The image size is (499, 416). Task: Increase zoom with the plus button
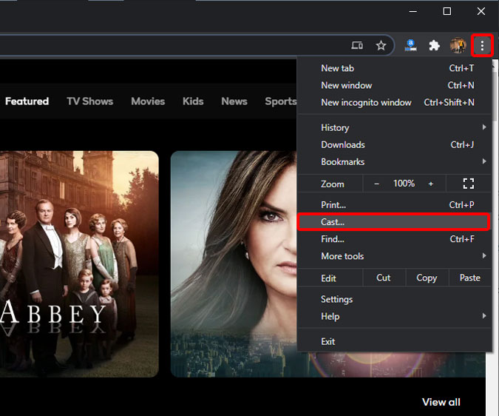430,184
